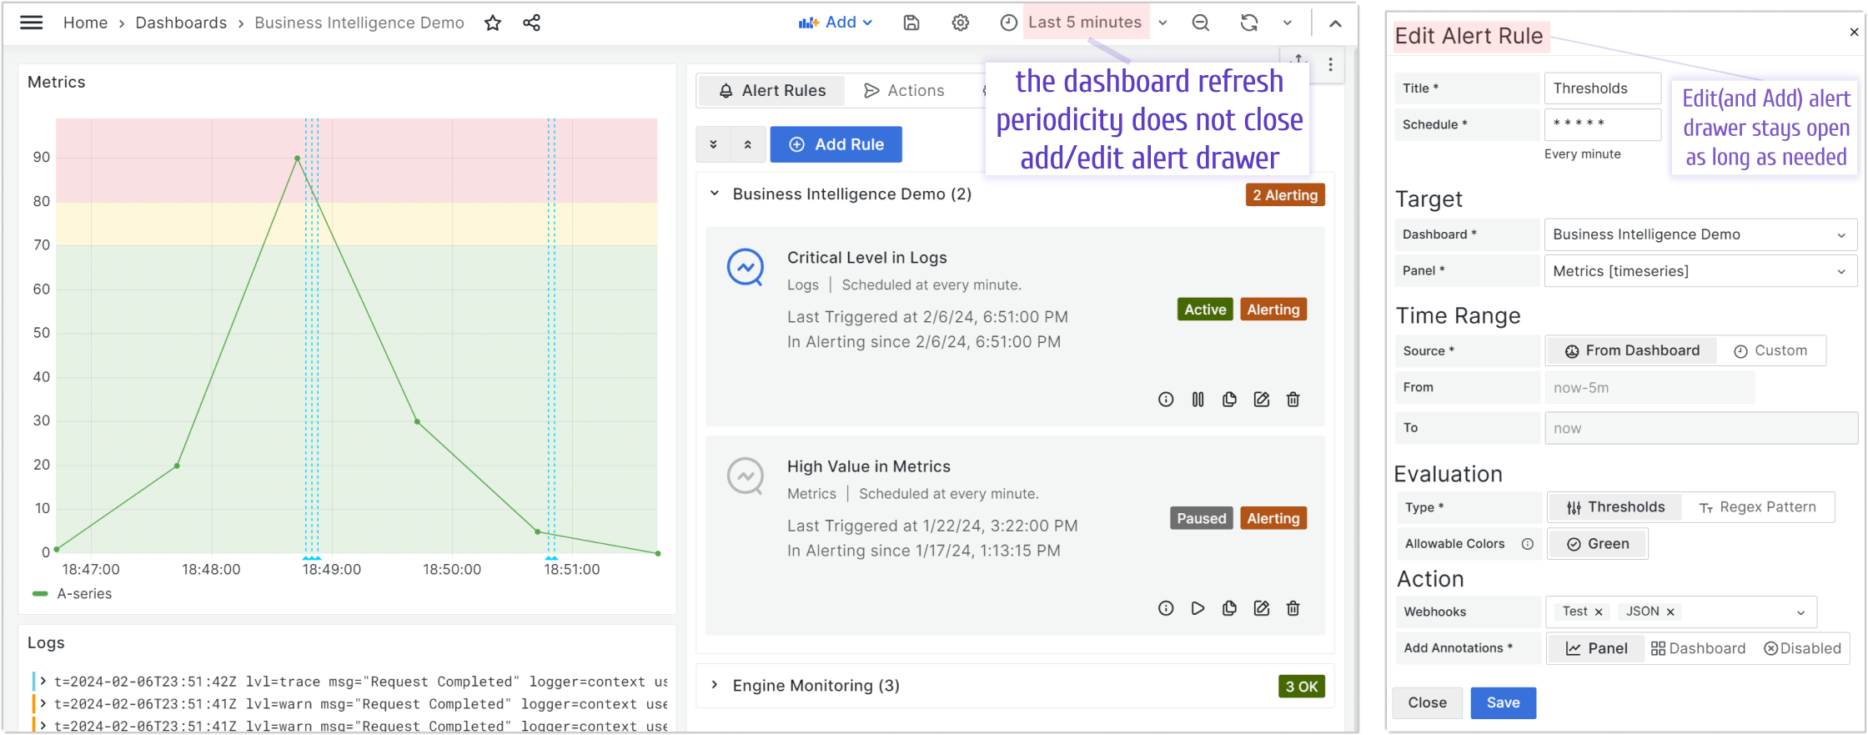Open the refresh interval dropdown
The height and width of the screenshot is (735, 1868).
click(x=1287, y=23)
